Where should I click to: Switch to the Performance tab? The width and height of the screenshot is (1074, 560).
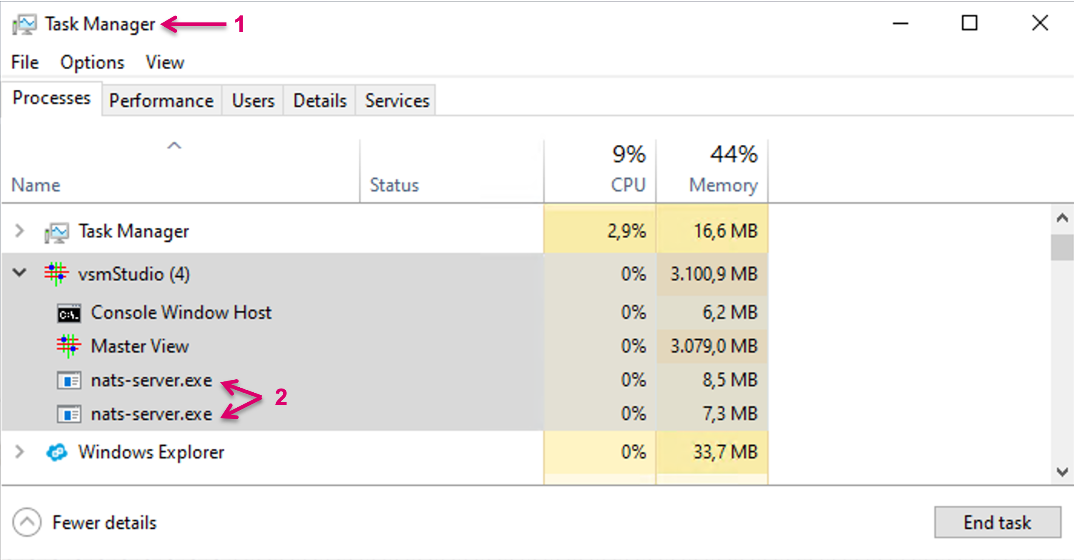161,101
